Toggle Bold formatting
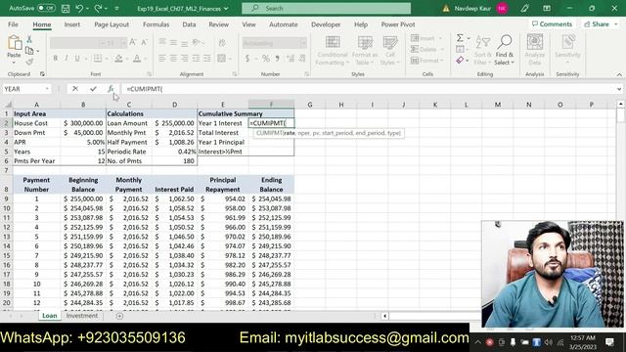 pyautogui.click(x=55, y=59)
